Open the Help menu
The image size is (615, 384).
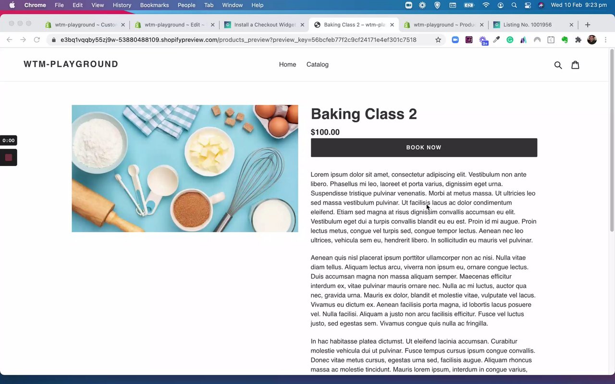coord(258,5)
